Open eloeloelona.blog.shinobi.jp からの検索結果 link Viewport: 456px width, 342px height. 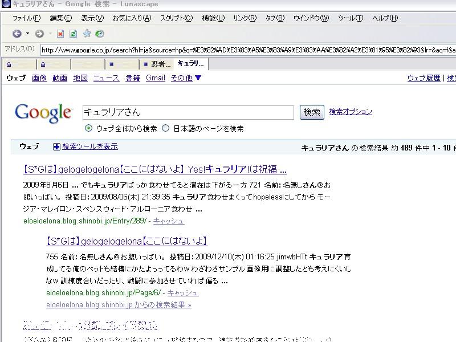(119, 305)
